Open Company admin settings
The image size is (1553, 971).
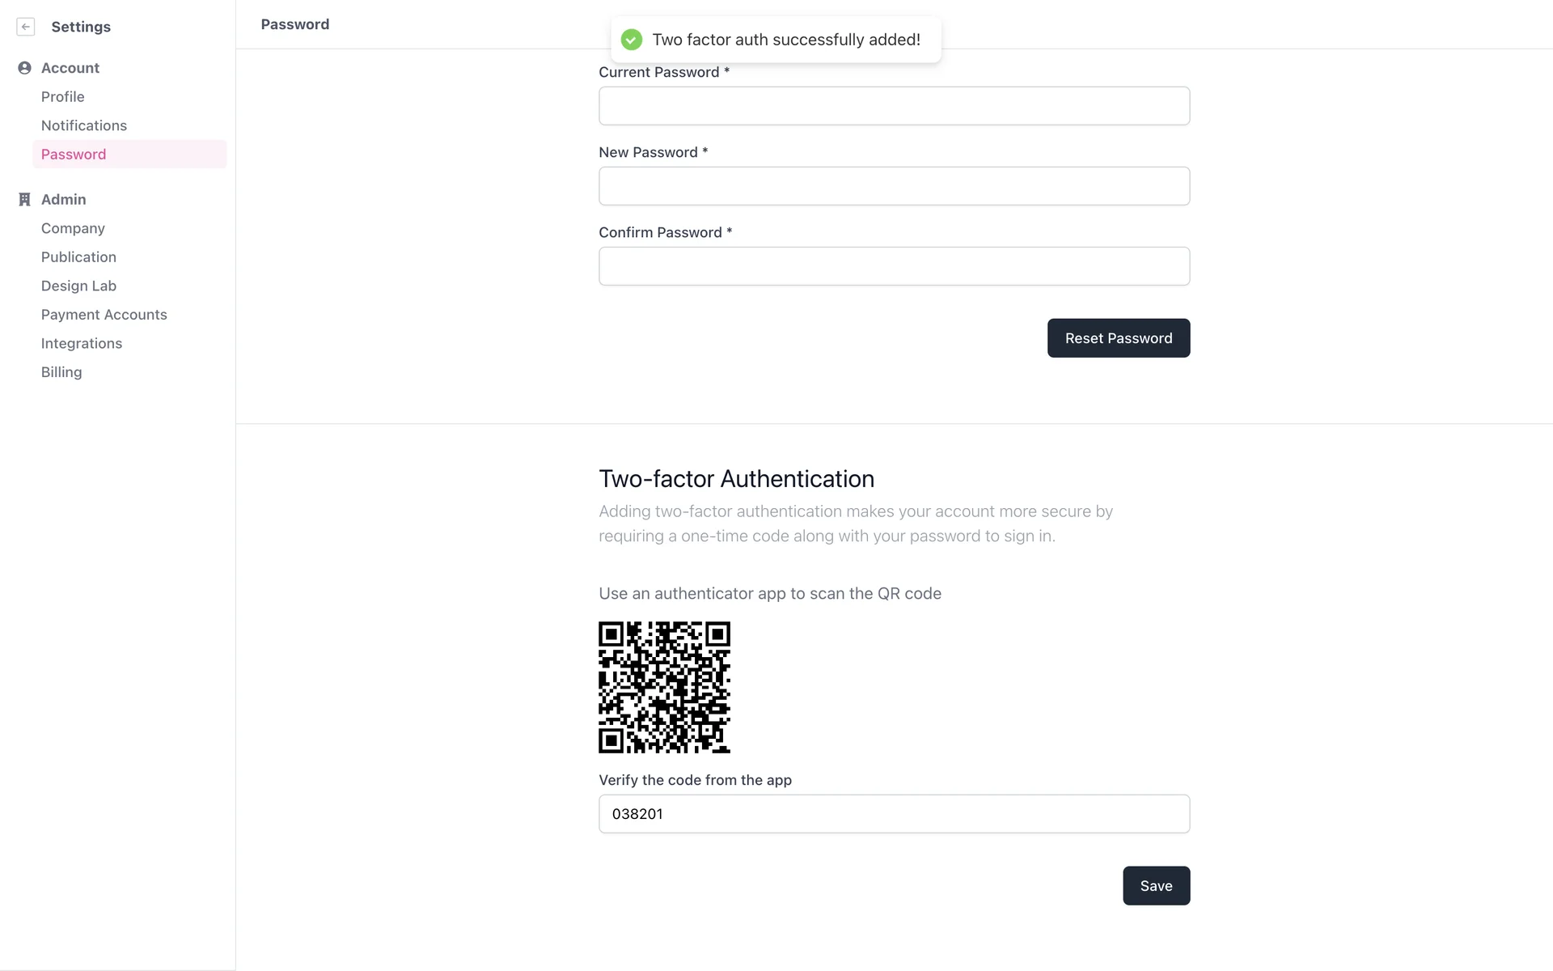pyautogui.click(x=73, y=228)
